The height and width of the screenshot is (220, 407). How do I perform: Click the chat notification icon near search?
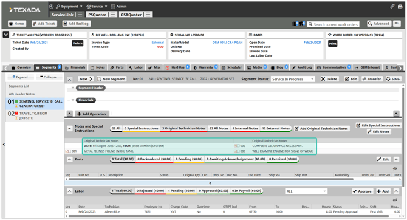(302, 24)
